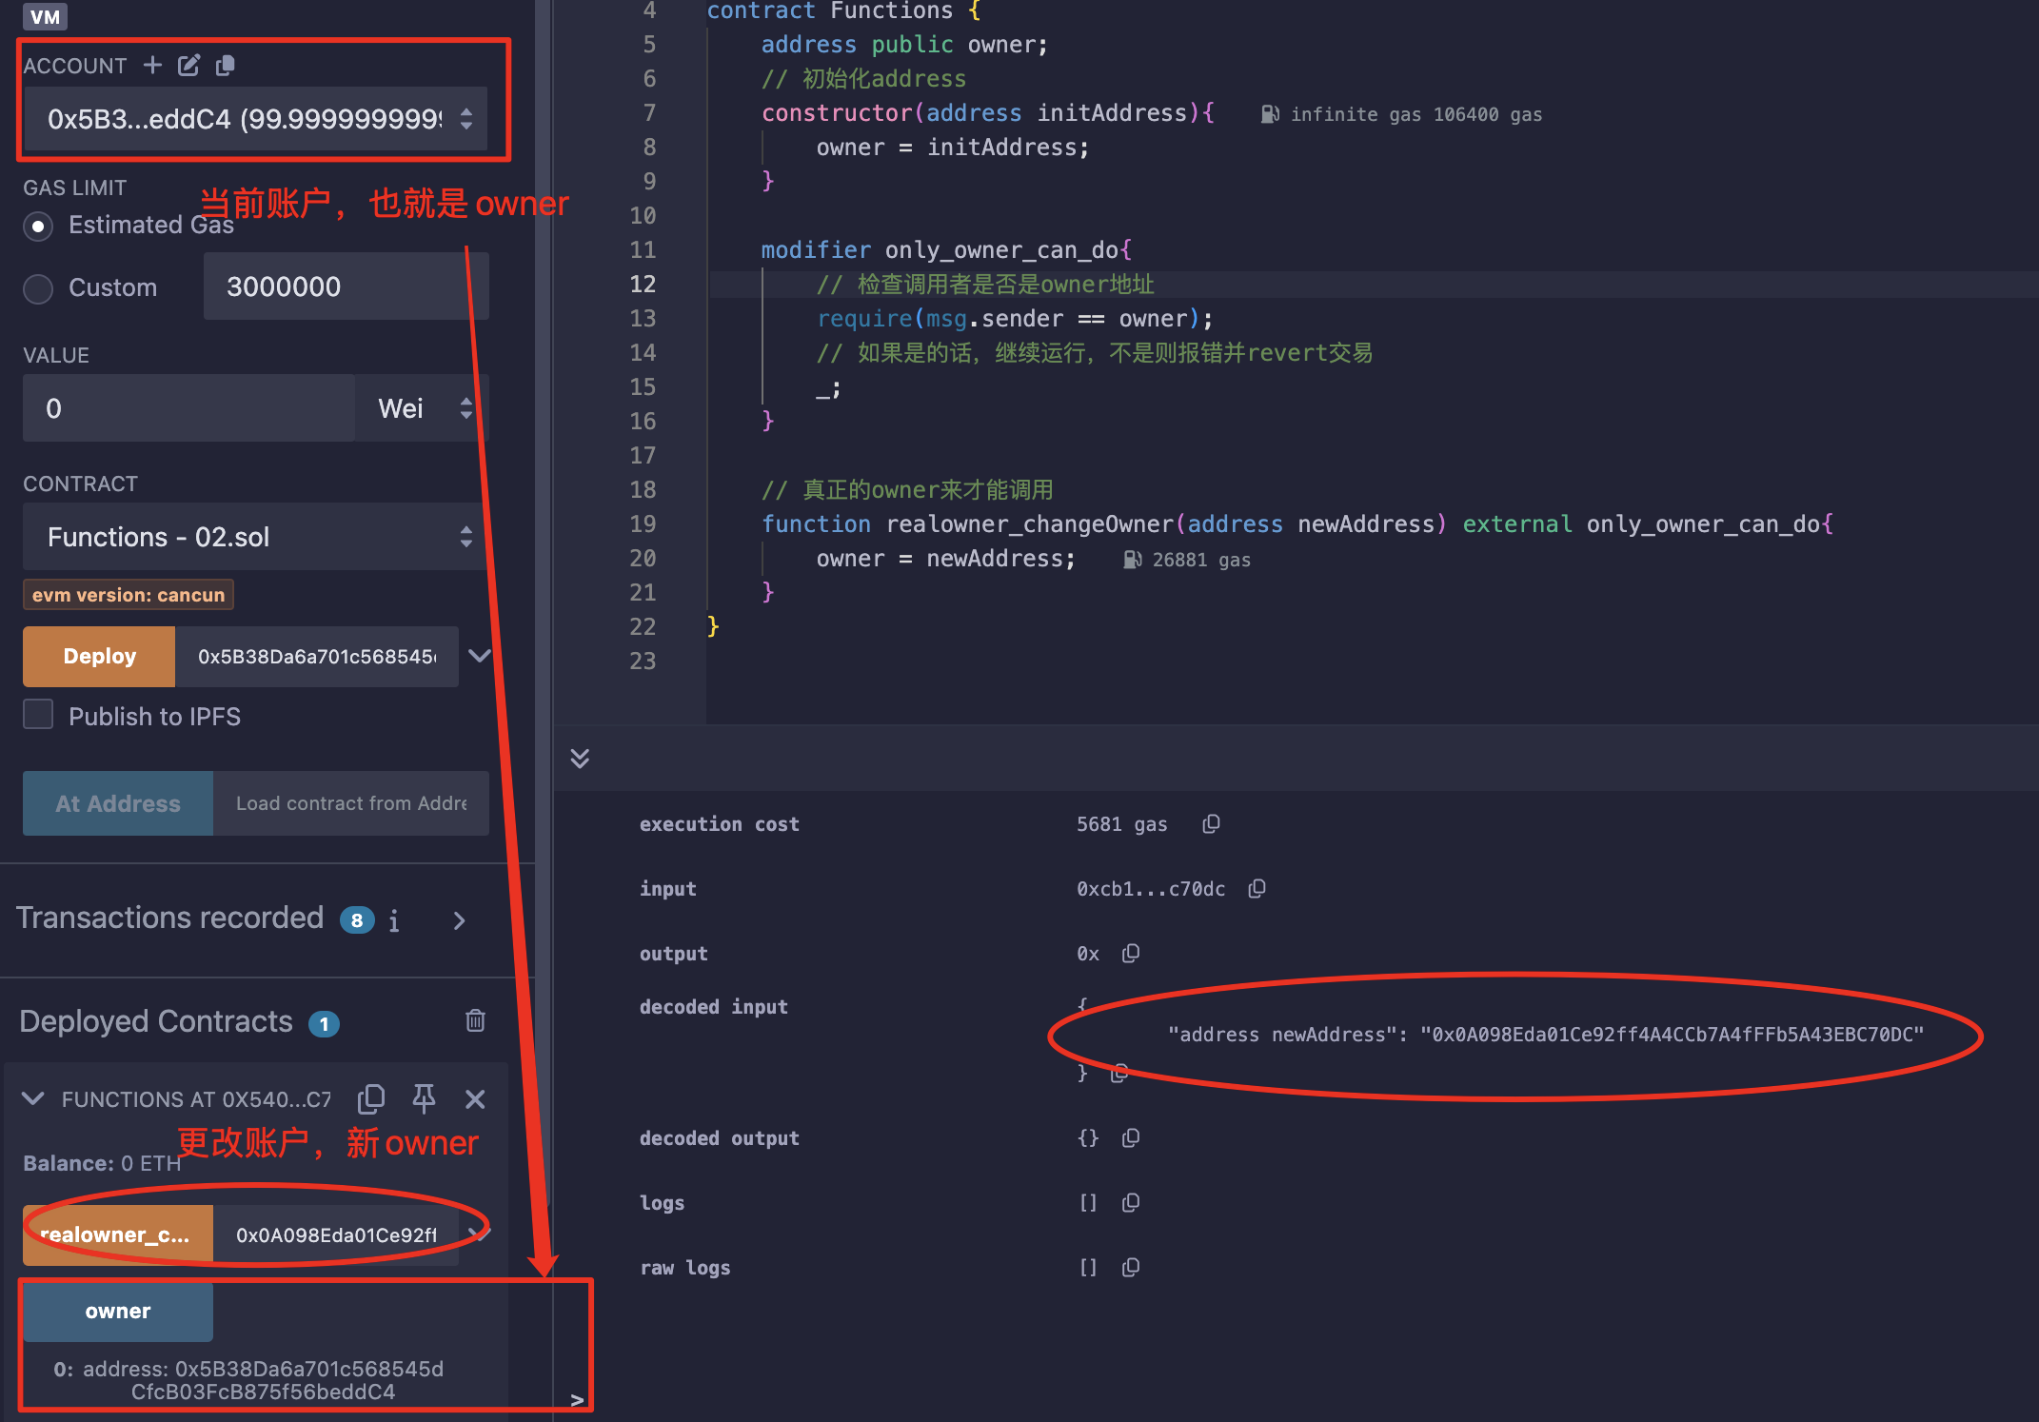Click the require(msg.sender == owner) code line
The height and width of the screenshot is (1422, 2039).
(x=1015, y=318)
